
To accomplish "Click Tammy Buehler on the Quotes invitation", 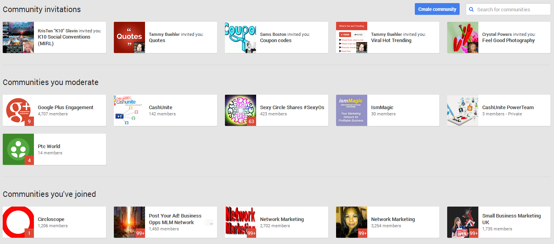I will pyautogui.click(x=164, y=34).
